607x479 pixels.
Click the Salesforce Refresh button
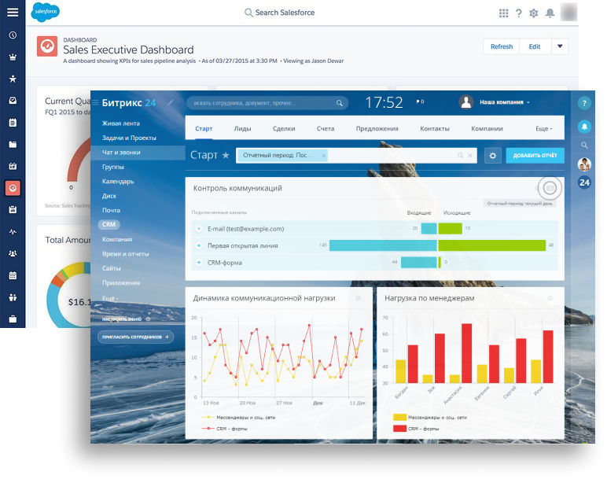[502, 46]
